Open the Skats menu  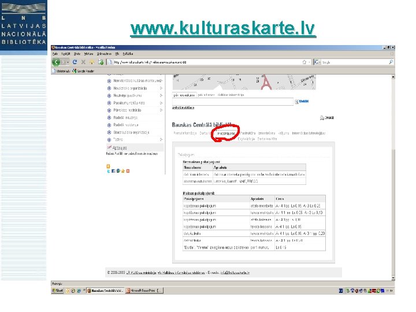[x=77, y=54]
